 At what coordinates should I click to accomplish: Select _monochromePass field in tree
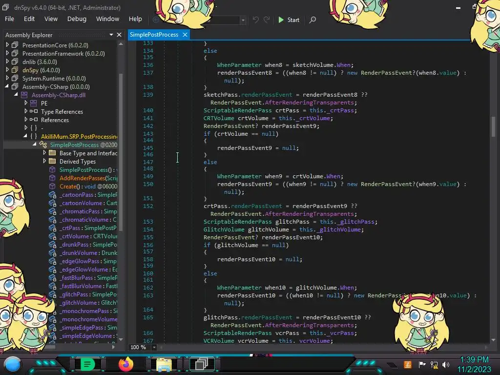click(x=88, y=311)
